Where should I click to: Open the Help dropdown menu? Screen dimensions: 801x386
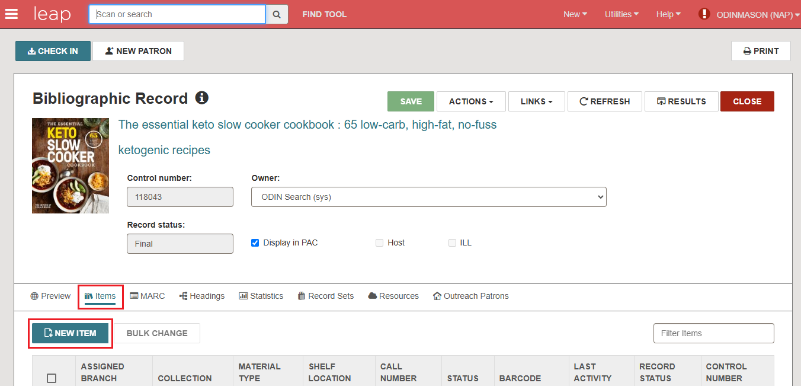668,14
